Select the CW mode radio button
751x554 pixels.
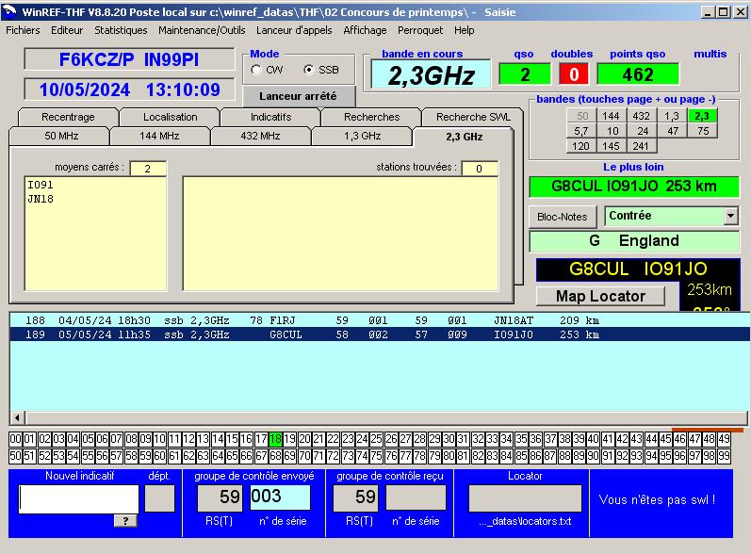point(256,70)
